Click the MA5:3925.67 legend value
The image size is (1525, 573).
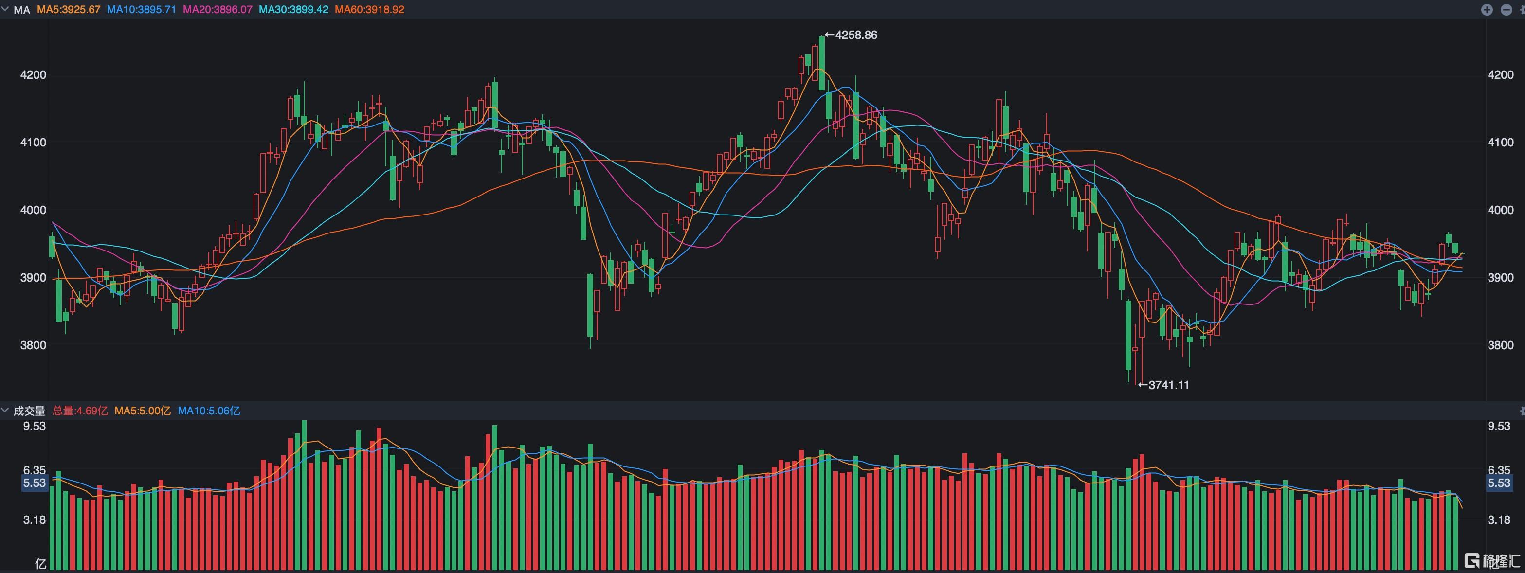point(69,10)
